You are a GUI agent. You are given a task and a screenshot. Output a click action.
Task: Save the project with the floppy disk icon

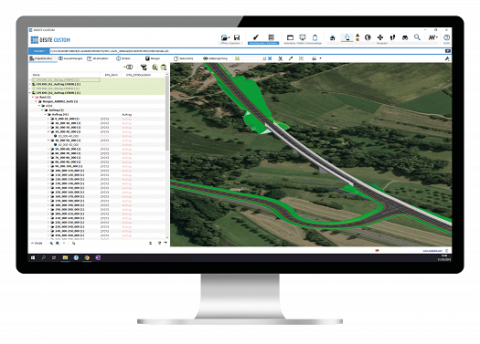coord(237,37)
